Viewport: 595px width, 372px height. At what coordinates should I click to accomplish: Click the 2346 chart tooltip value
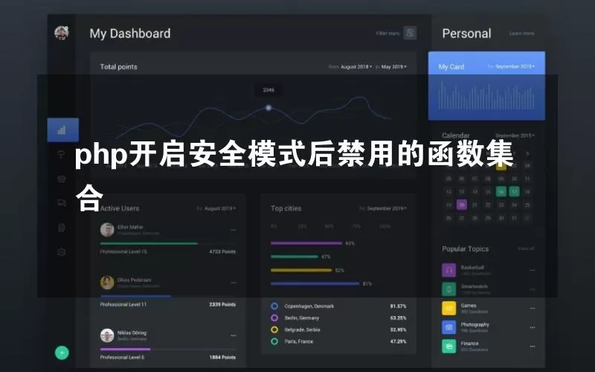pyautogui.click(x=268, y=90)
